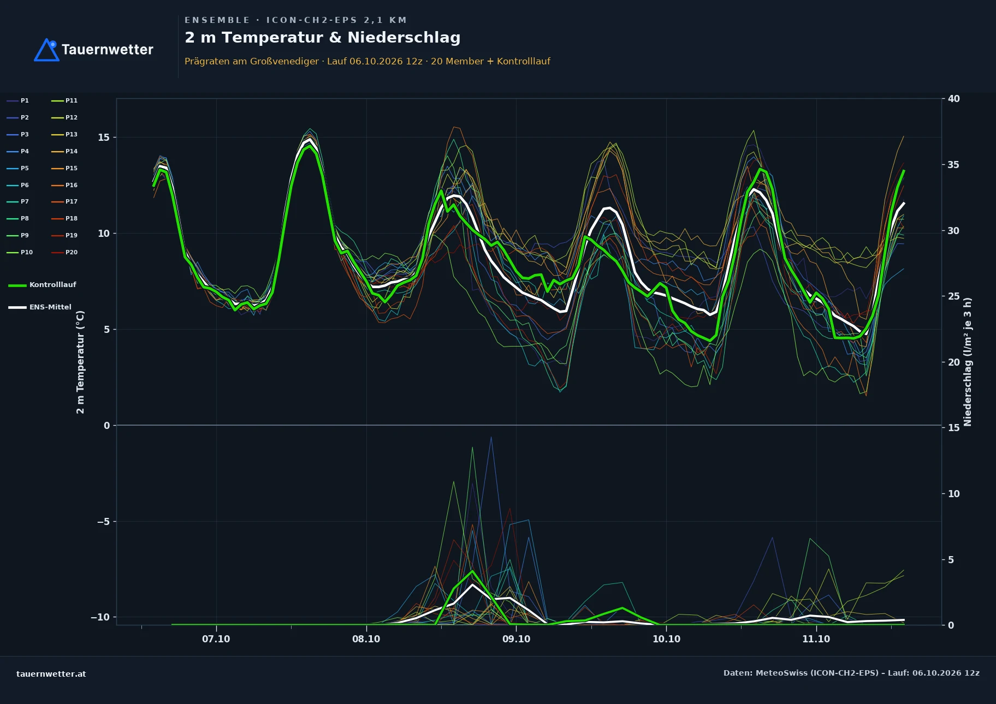996x704 pixels.
Task: Select the P17 legend entry
Action: point(64,201)
